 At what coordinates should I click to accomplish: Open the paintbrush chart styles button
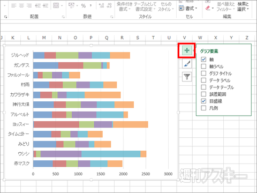(187, 64)
